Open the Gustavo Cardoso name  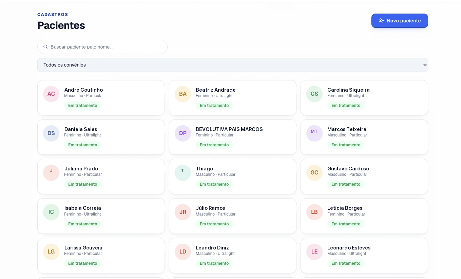[348, 169]
